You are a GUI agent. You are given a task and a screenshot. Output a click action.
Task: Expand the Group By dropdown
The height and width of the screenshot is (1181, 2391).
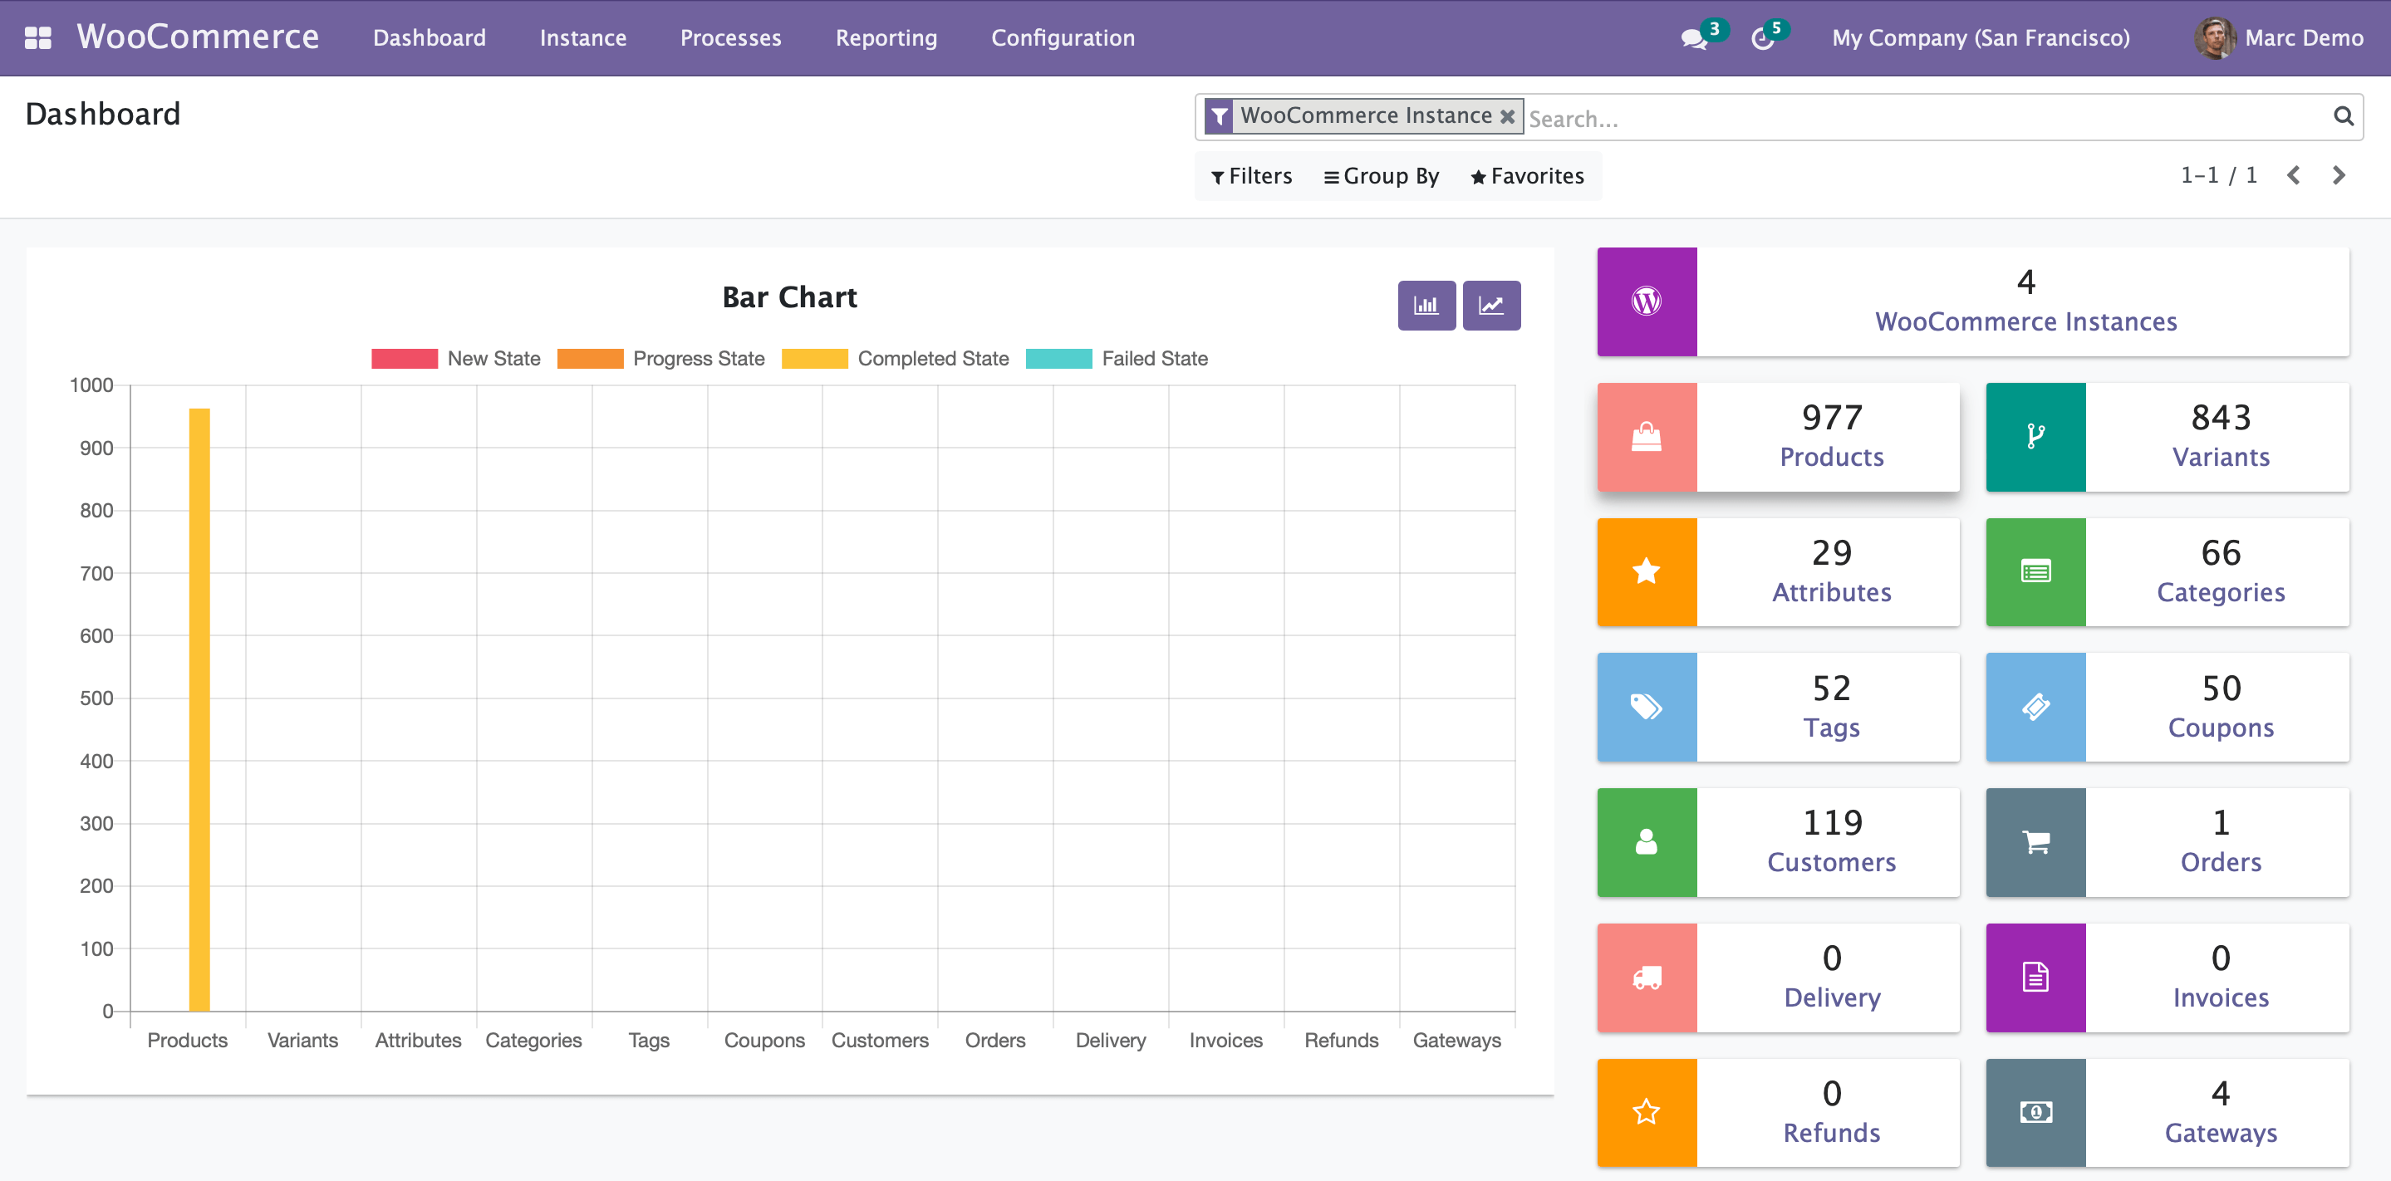tap(1381, 176)
